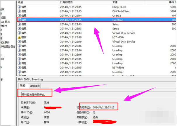Click the yellow warning icon for k57nd60a

tap(19, 37)
